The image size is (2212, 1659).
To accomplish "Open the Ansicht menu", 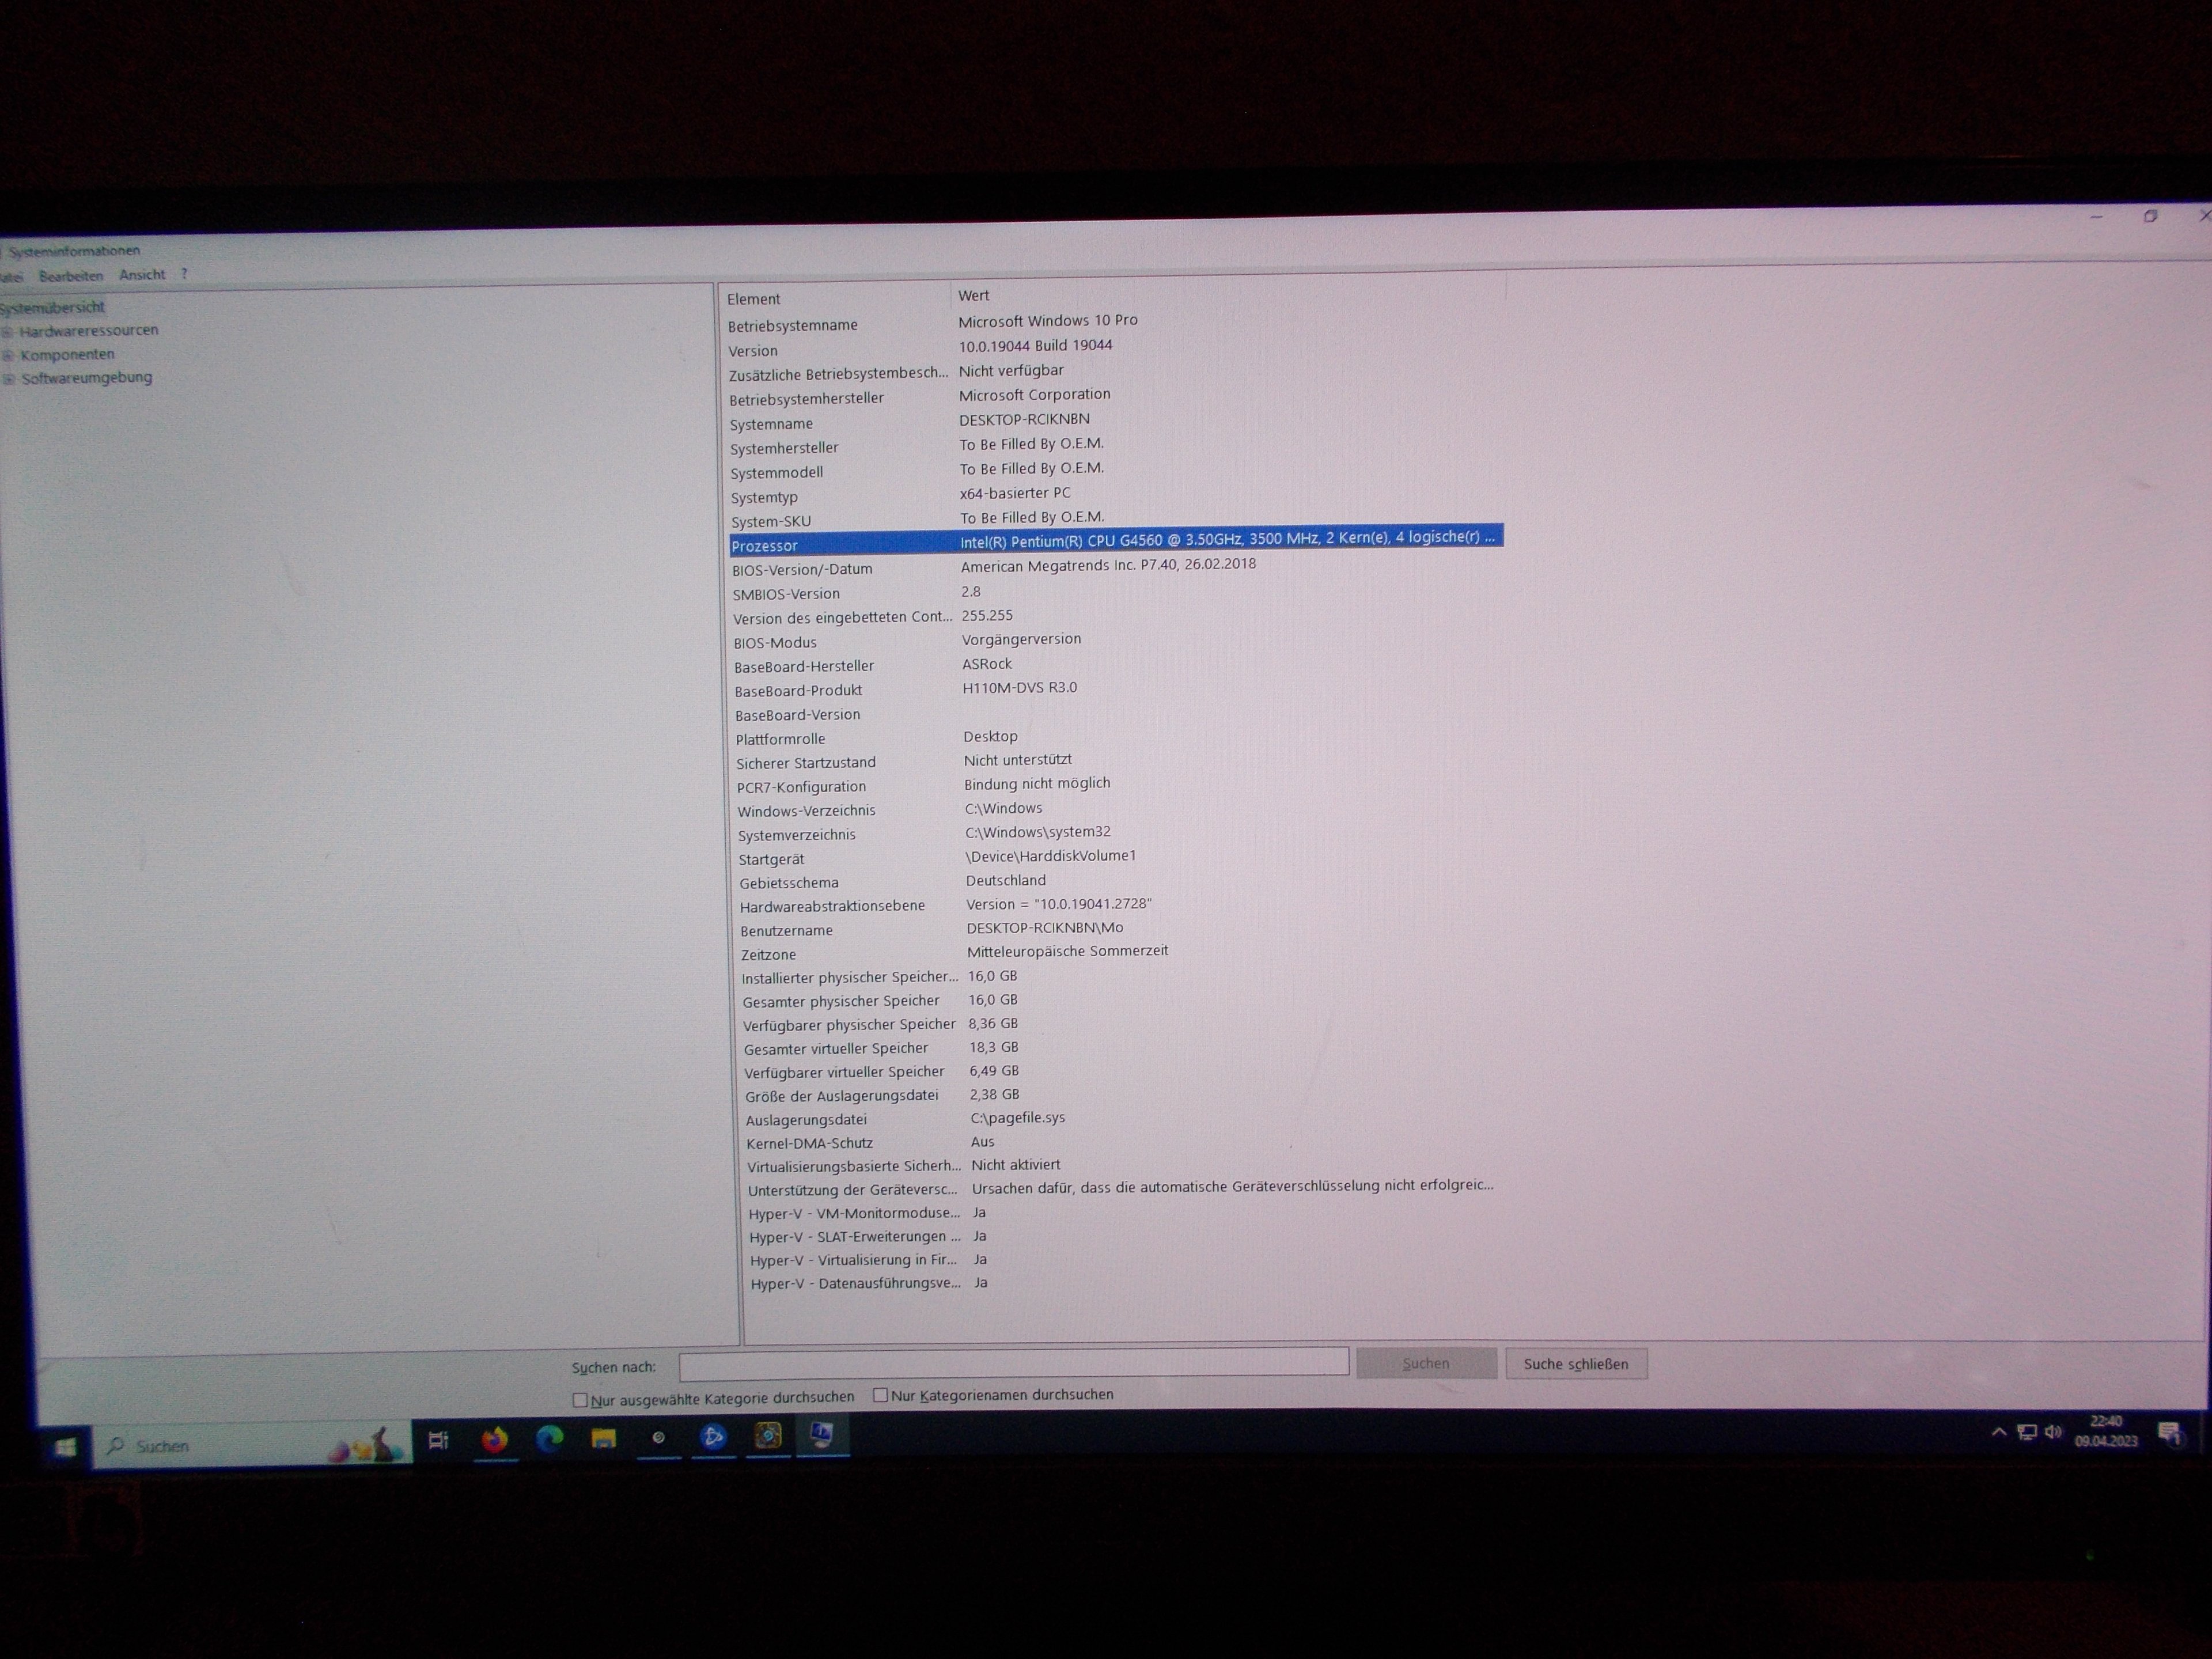I will pos(142,275).
